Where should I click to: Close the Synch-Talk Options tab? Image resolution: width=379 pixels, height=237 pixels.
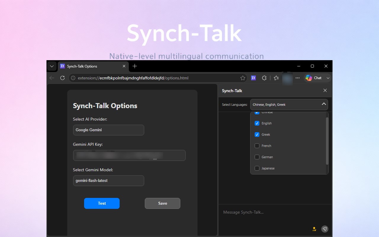pyautogui.click(x=124, y=66)
